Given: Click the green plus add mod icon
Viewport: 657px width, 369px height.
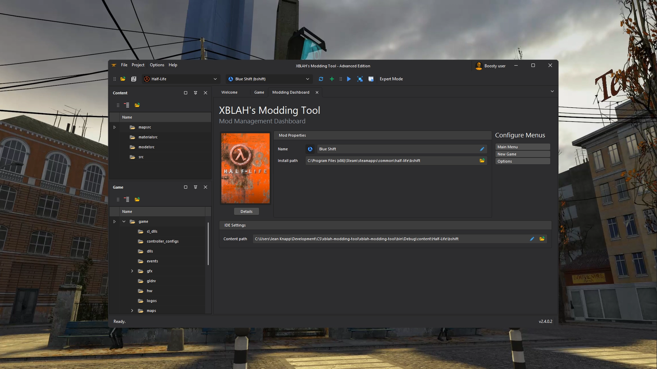Looking at the screenshot, I should coord(332,79).
